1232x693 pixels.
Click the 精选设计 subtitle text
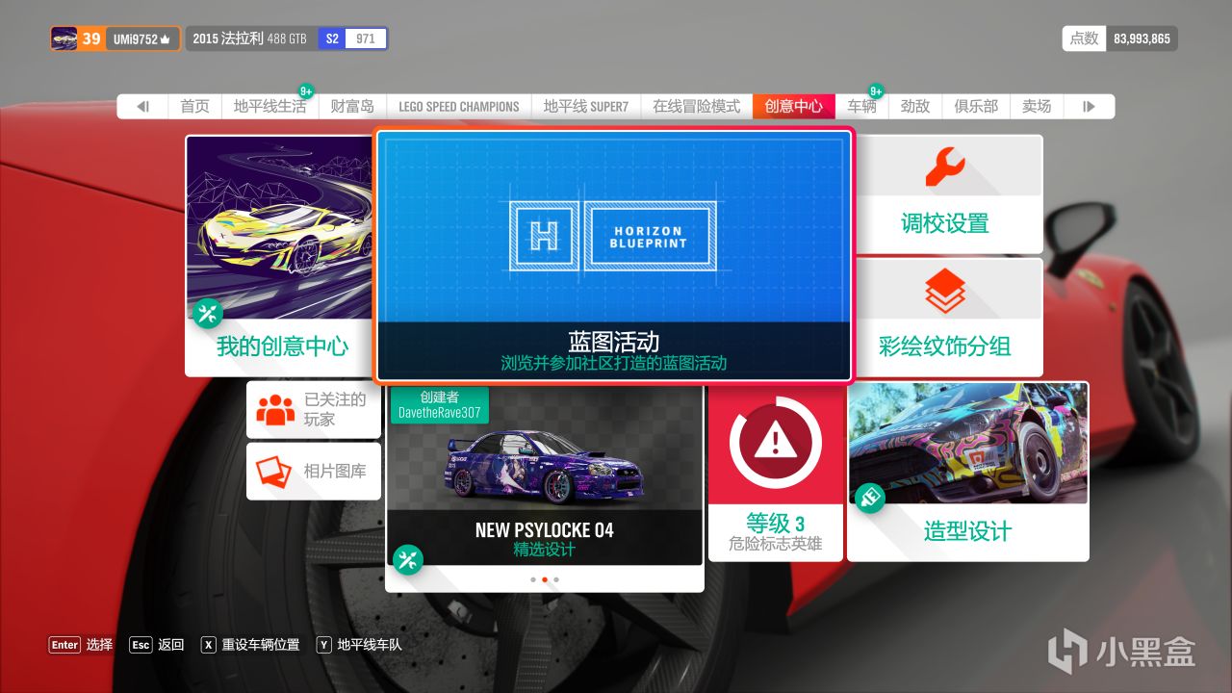(545, 550)
